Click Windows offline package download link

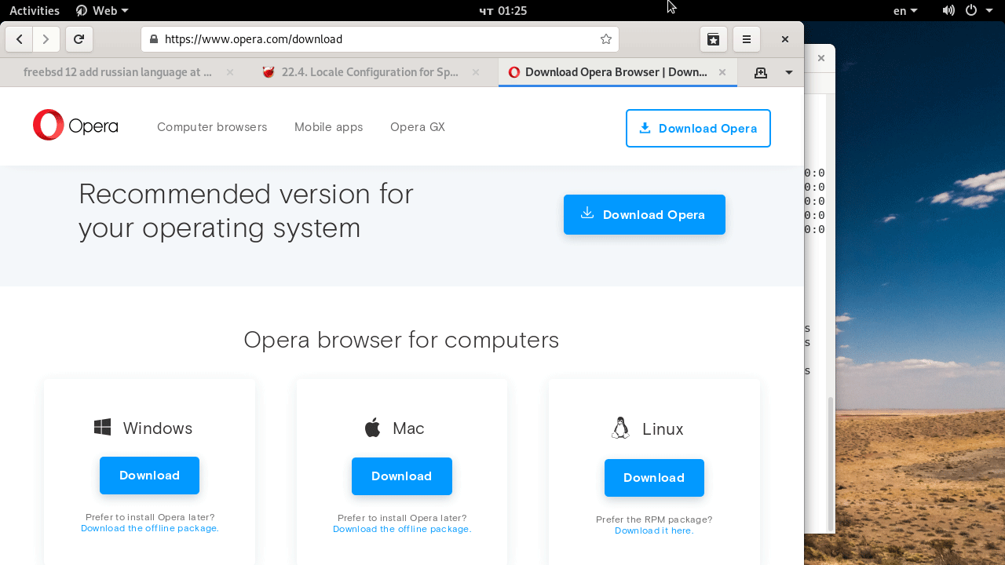[150, 529]
